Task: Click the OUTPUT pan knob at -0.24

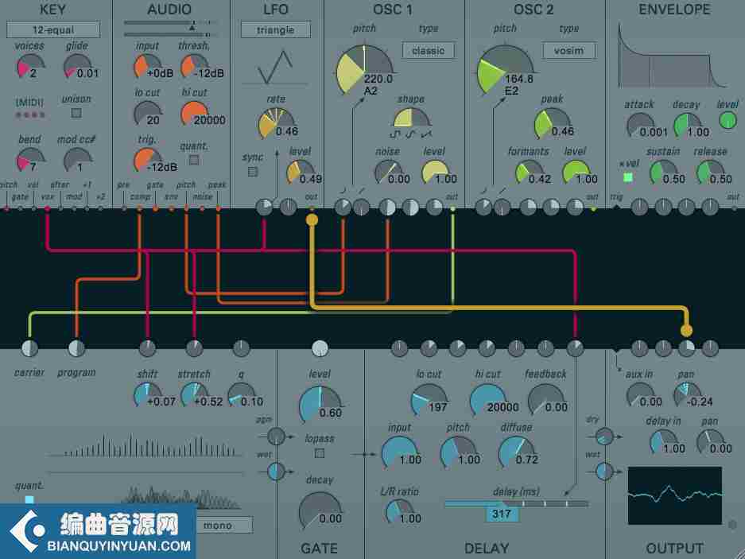Action: pos(687,394)
